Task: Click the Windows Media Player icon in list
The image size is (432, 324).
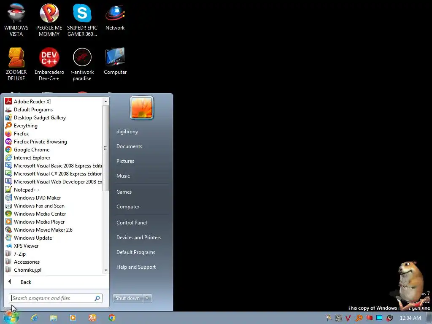Action: [x=8, y=221]
